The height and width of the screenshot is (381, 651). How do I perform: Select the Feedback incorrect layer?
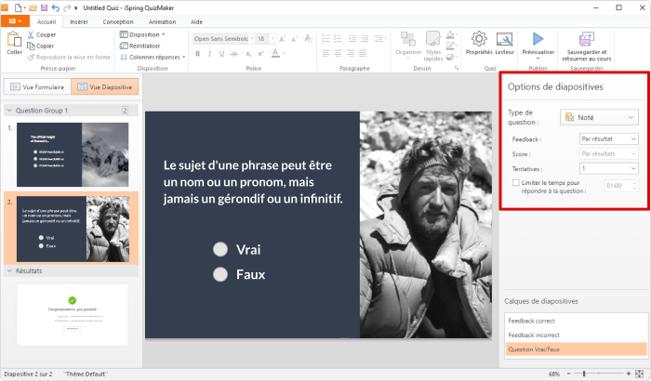[x=577, y=335]
